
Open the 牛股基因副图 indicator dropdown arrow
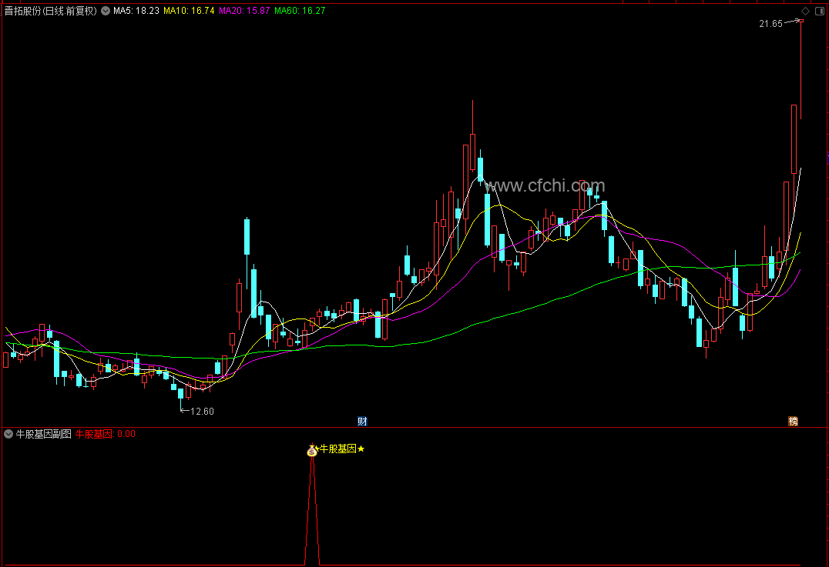point(8,434)
